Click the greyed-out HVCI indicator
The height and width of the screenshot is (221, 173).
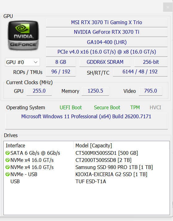pos(155,107)
